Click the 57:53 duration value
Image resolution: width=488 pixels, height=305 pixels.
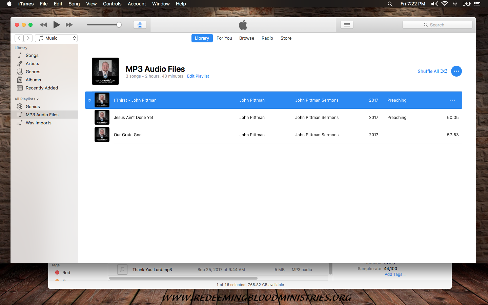click(x=453, y=135)
